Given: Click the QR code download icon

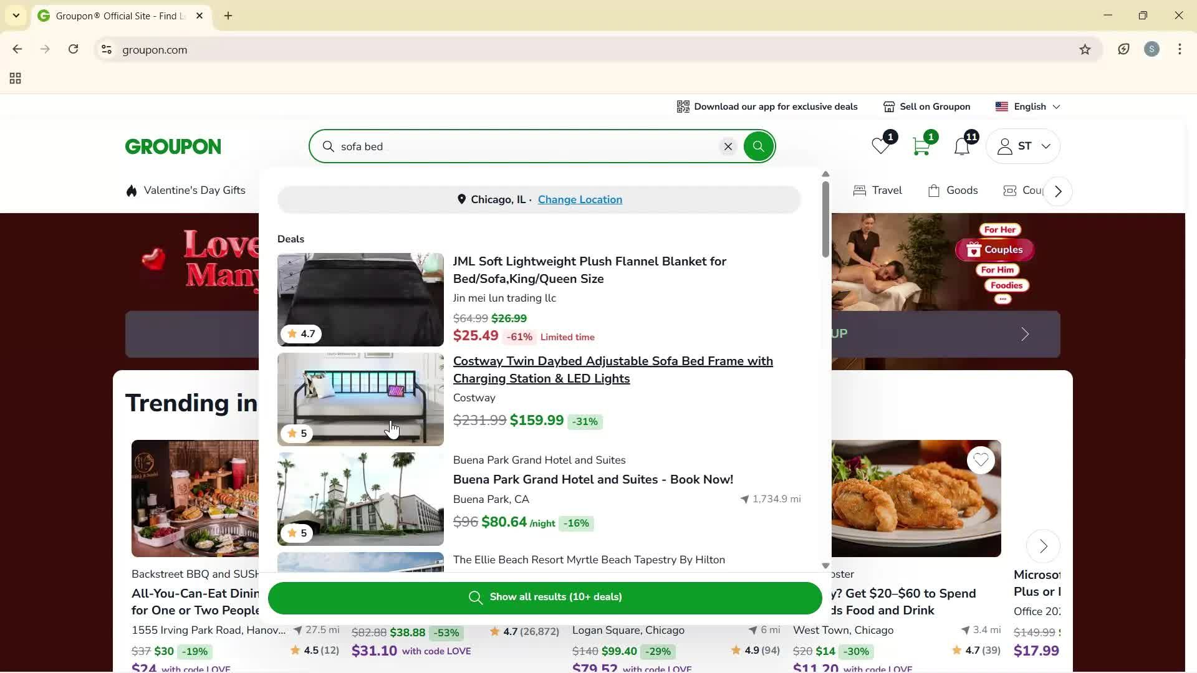Looking at the screenshot, I should [x=683, y=106].
